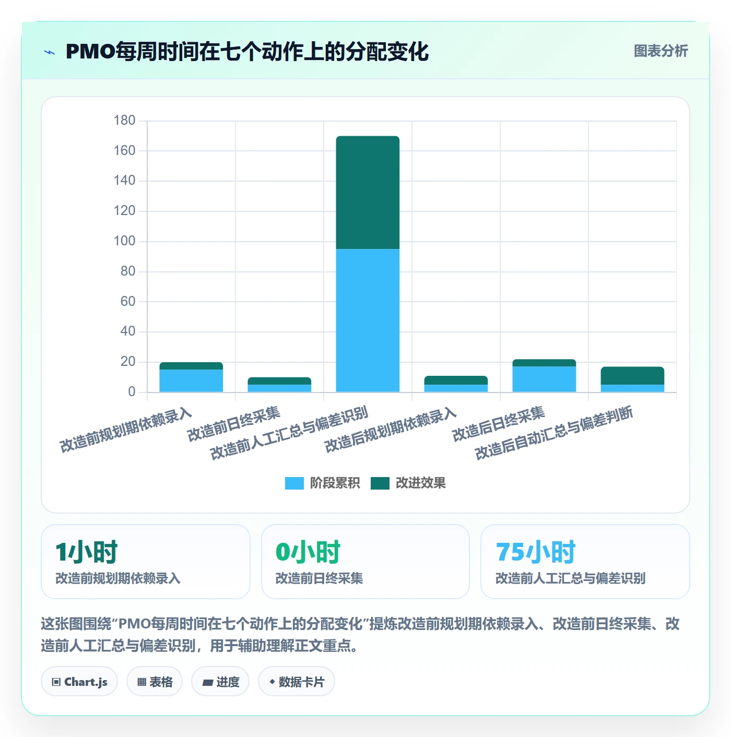The height and width of the screenshot is (737, 731).
Task: Click the light blue 阶段累积 legend swatch
Action: tap(294, 483)
